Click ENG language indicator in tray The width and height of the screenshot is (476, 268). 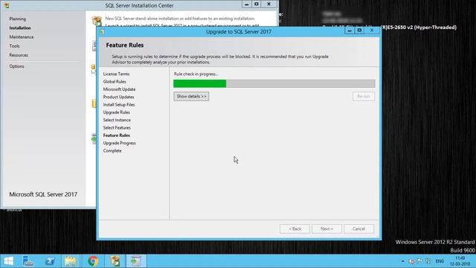(x=440, y=261)
